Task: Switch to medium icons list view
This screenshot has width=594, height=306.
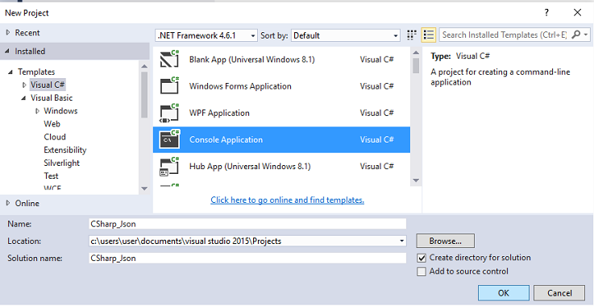Action: pyautogui.click(x=429, y=35)
